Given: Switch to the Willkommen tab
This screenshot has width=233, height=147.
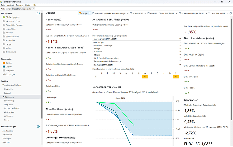Looking at the screenshot, I should (6, 9).
